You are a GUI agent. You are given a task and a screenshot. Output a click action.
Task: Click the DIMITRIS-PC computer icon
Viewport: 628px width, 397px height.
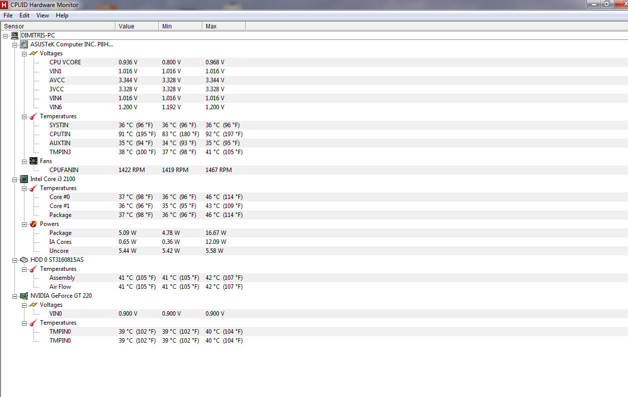15,35
